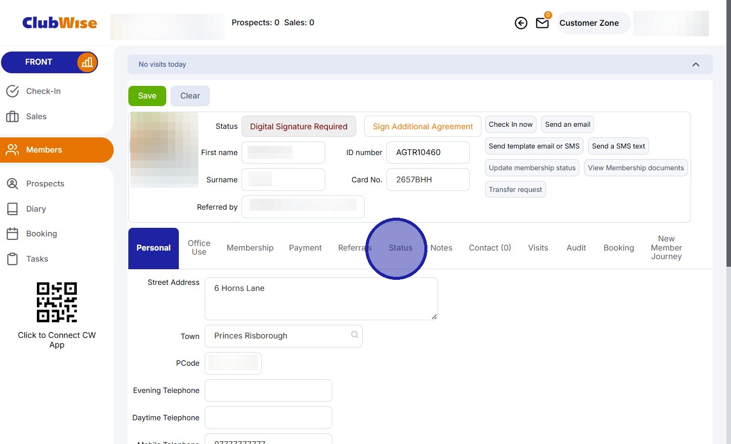Image resolution: width=731 pixels, height=444 pixels.
Task: Open the FRONT dashboard chart icon
Action: click(x=87, y=62)
